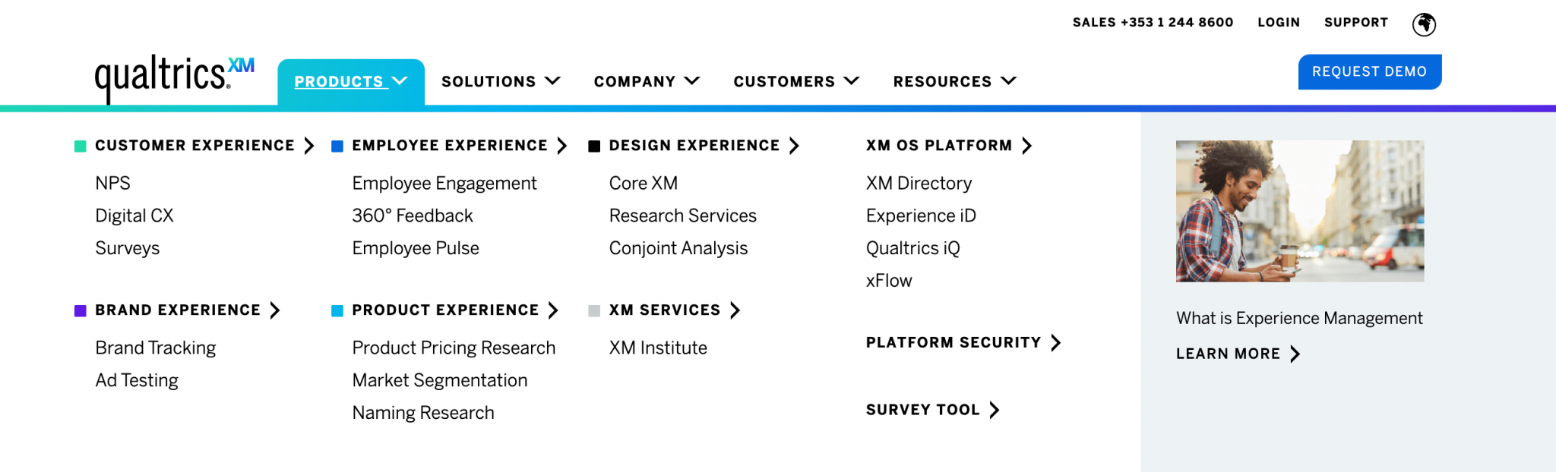
Task: Open the CUSTOMERS menu
Action: coord(795,81)
